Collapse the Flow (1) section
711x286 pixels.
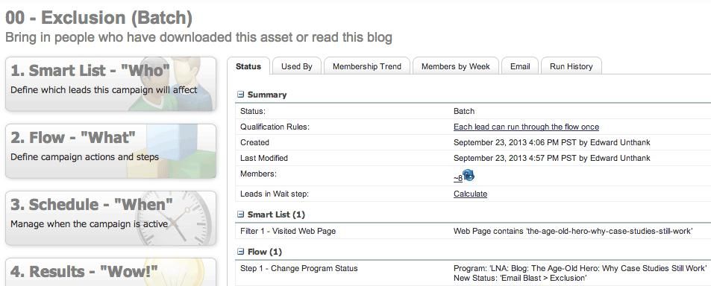click(x=241, y=252)
